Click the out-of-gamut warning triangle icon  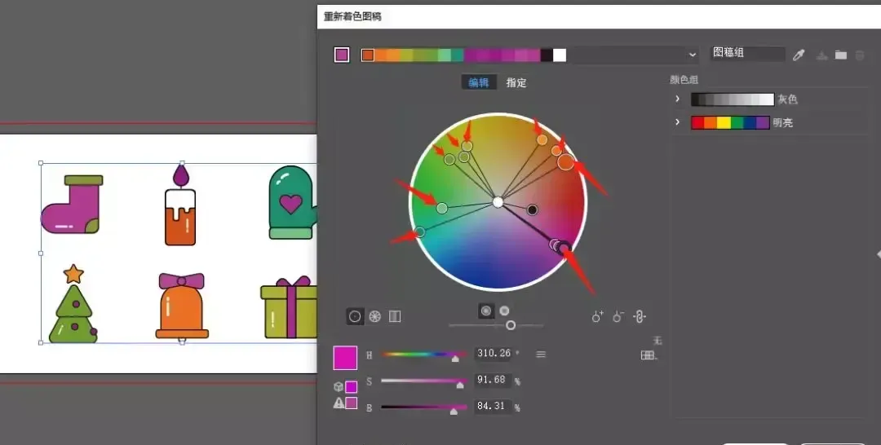(x=339, y=403)
